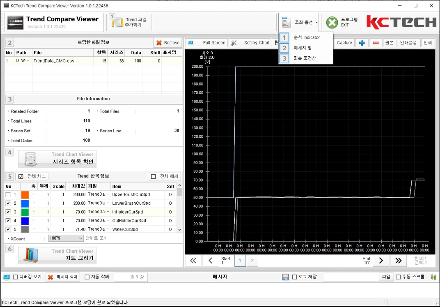
Task: Select 메세지 창 menu entry
Action: 306,48
